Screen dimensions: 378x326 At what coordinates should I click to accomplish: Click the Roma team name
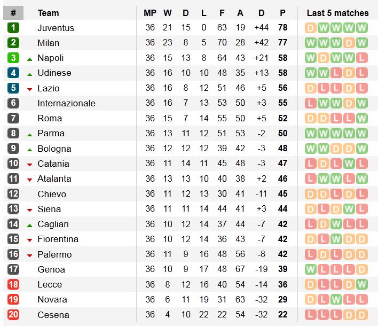(x=50, y=118)
